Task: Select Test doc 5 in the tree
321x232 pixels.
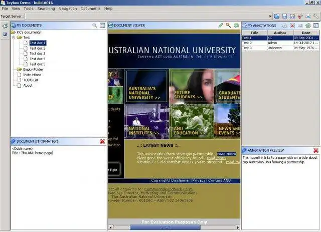Action: 38,64
